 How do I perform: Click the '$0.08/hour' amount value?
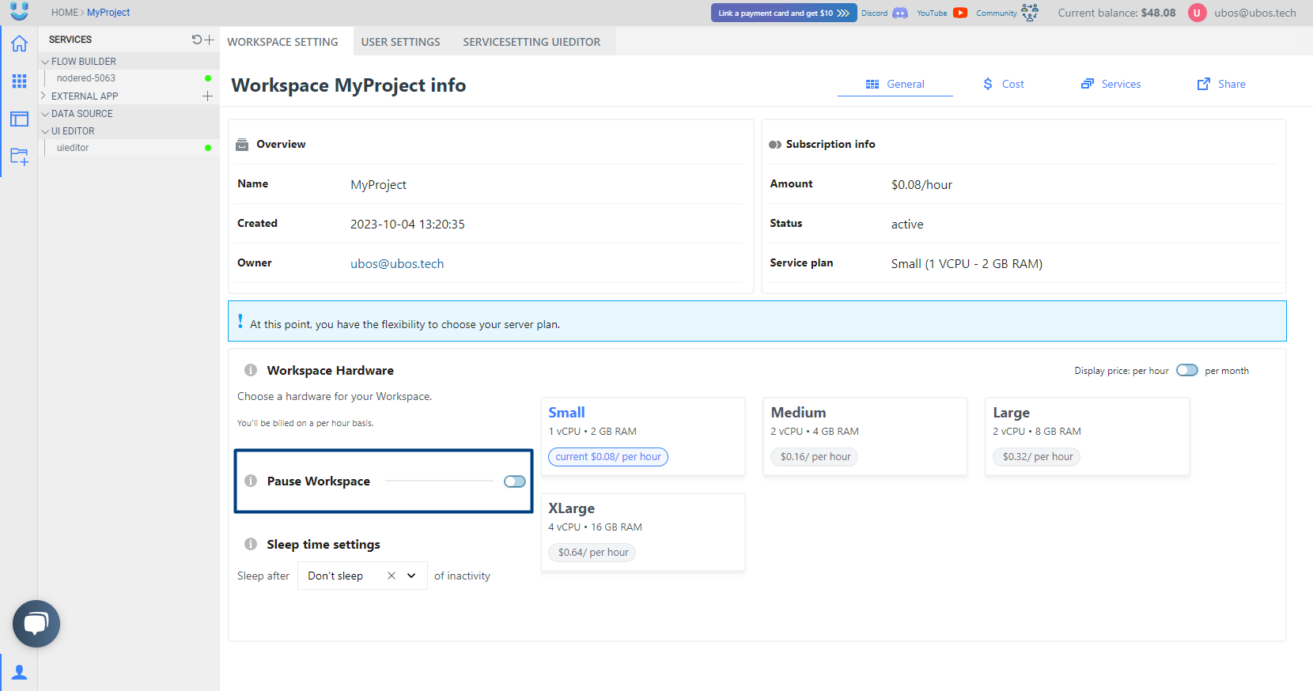pos(921,185)
